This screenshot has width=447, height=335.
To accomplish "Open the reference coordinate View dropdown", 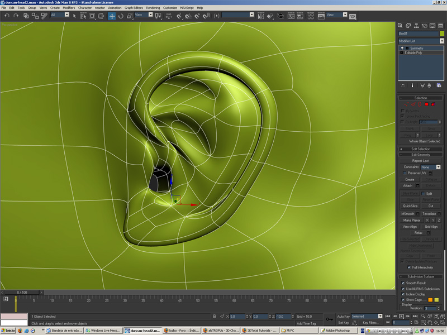I will (144, 15).
